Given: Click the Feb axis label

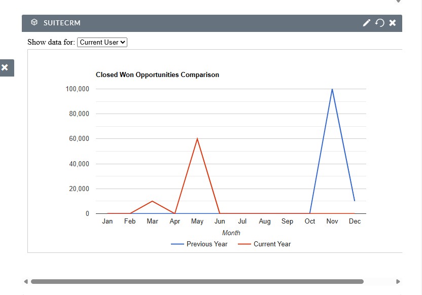Looking at the screenshot, I should [130, 222].
